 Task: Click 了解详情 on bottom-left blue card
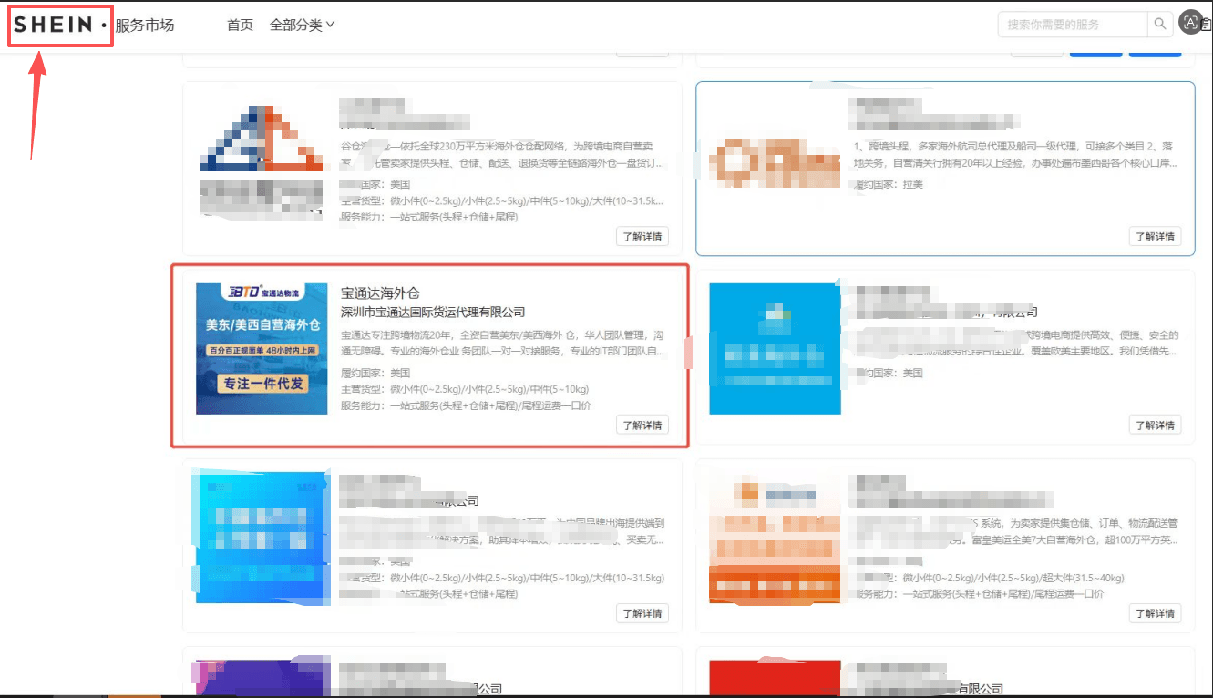[x=642, y=613]
